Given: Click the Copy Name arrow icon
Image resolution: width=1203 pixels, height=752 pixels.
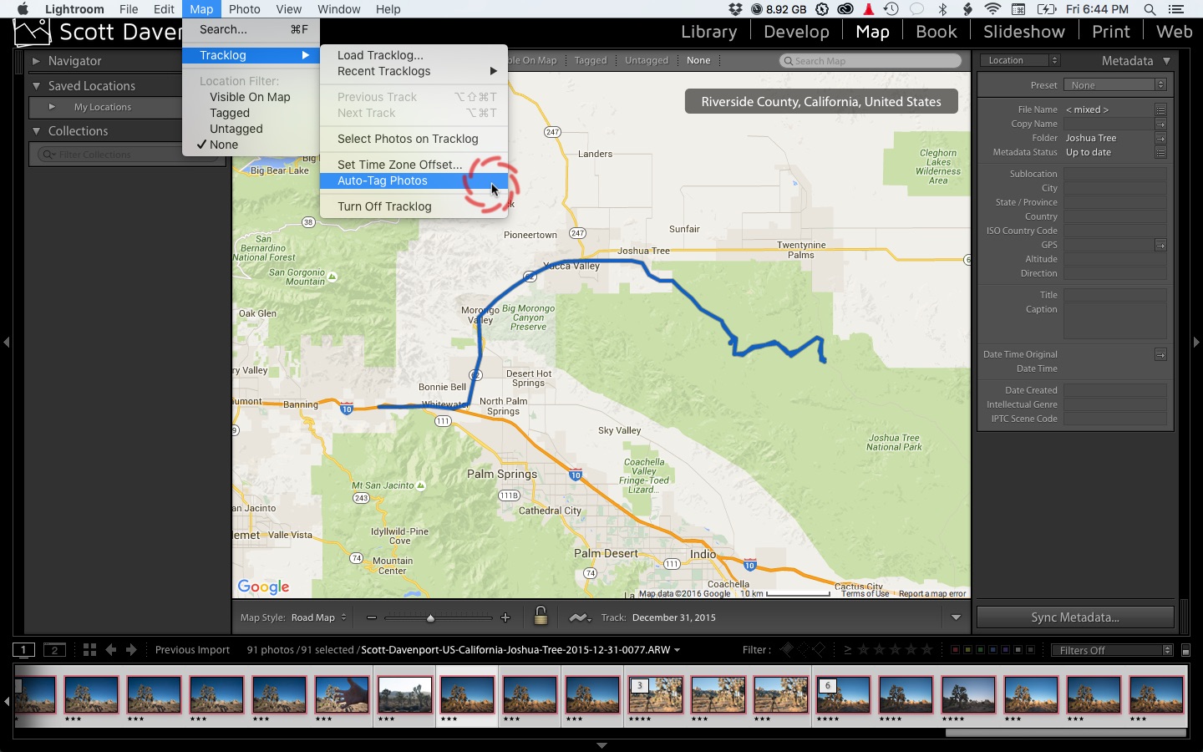Looking at the screenshot, I should click(x=1160, y=124).
